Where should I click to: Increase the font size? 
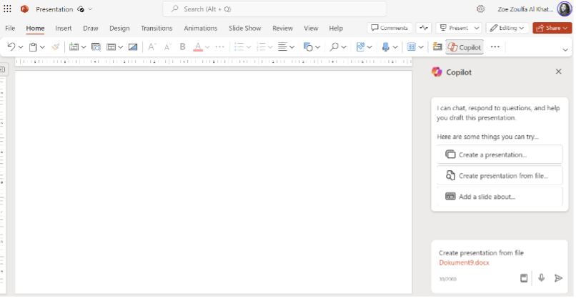[152, 46]
